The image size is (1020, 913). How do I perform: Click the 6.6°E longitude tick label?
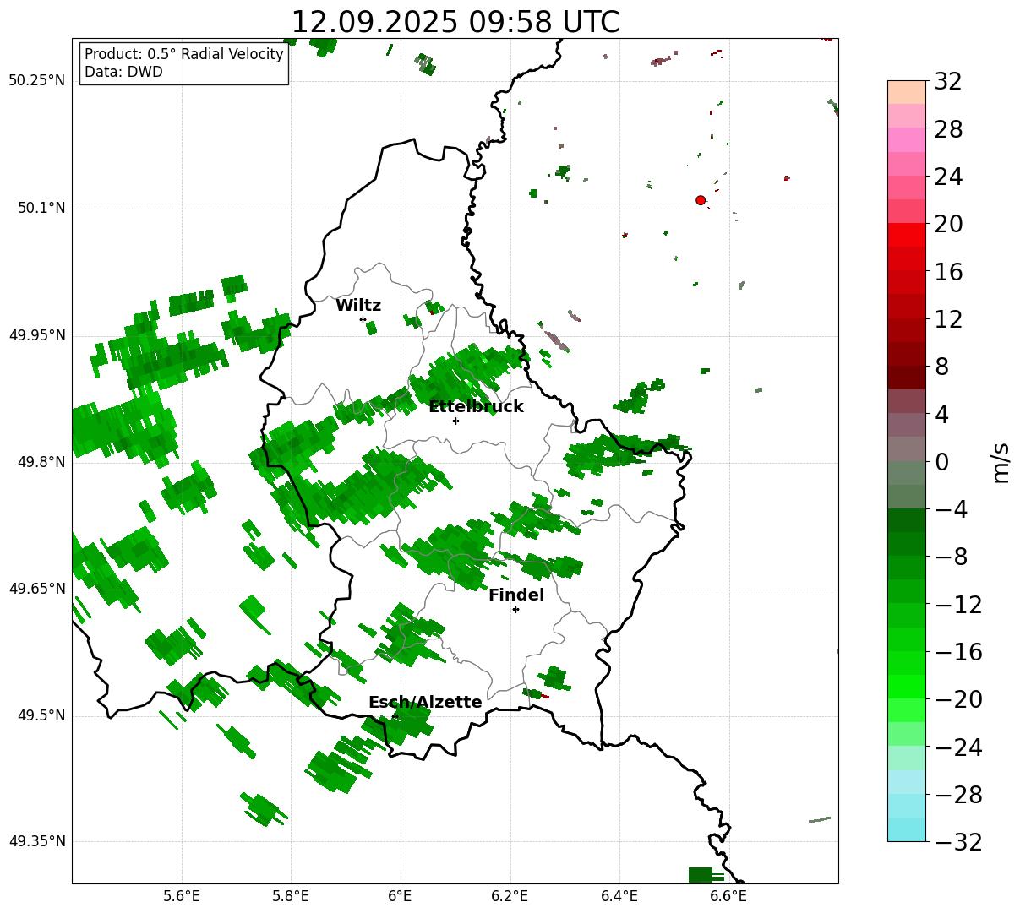pos(728,895)
